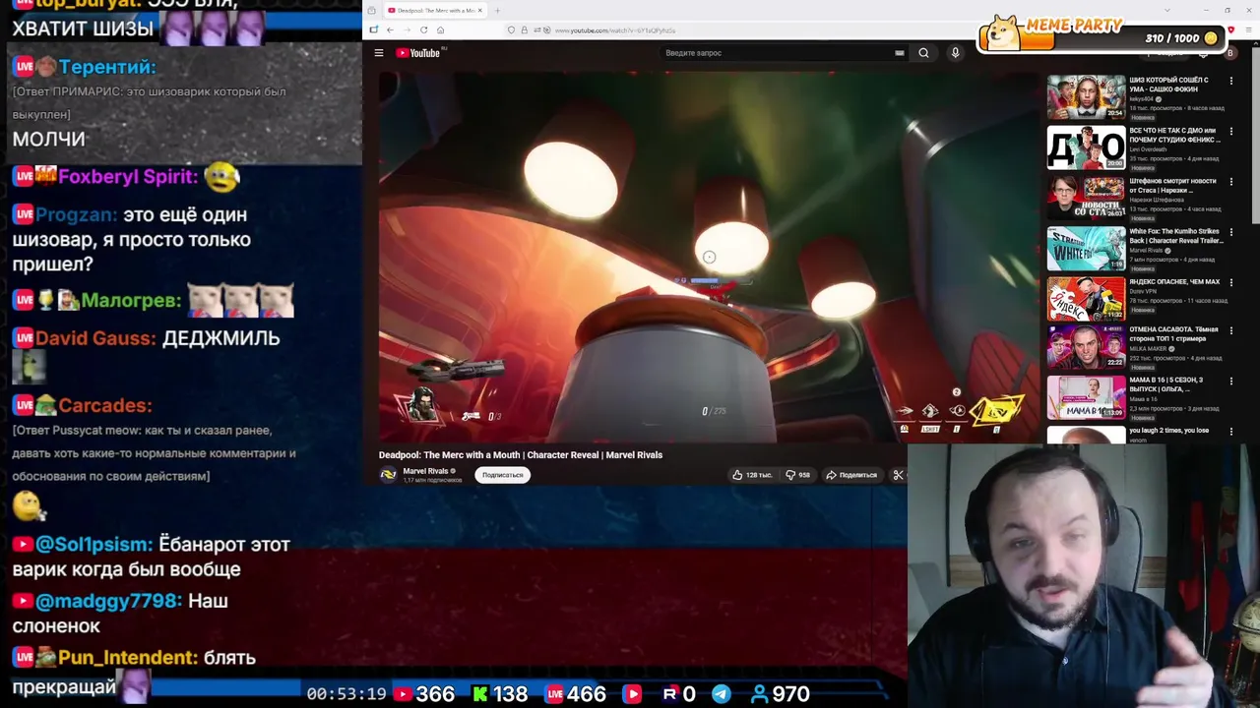Open the Marvel Rivals channel name under the video
Image resolution: width=1260 pixels, height=708 pixels.
[x=425, y=471]
